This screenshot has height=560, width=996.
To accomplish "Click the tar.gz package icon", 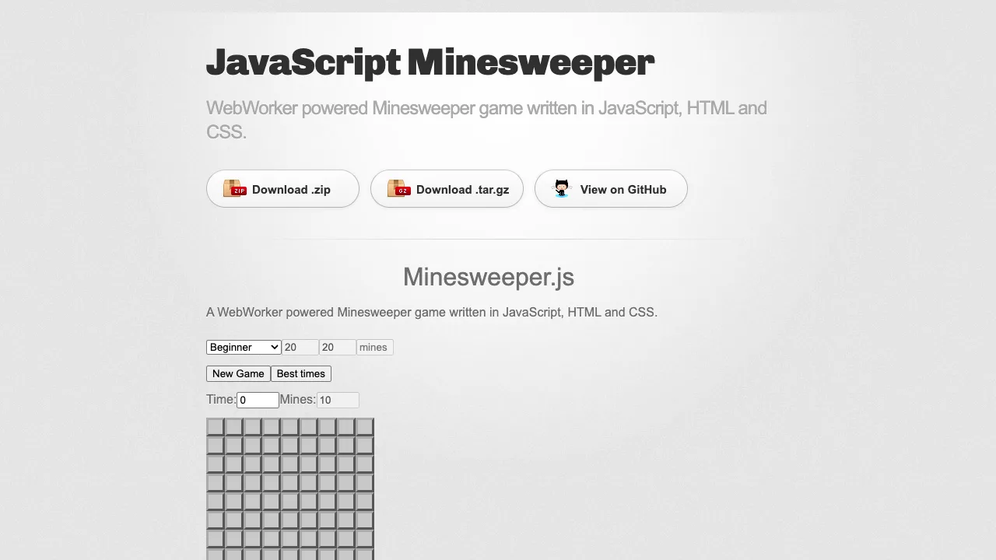I will [398, 188].
